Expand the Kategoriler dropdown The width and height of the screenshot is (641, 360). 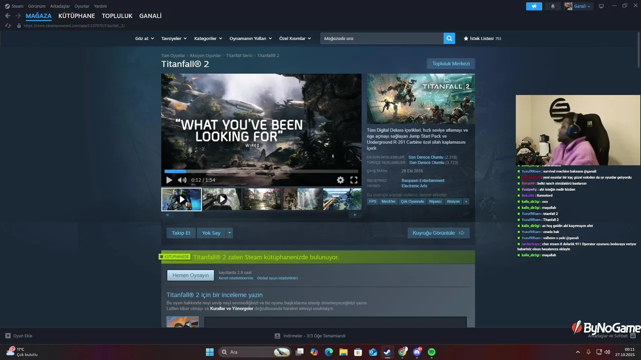pos(208,38)
